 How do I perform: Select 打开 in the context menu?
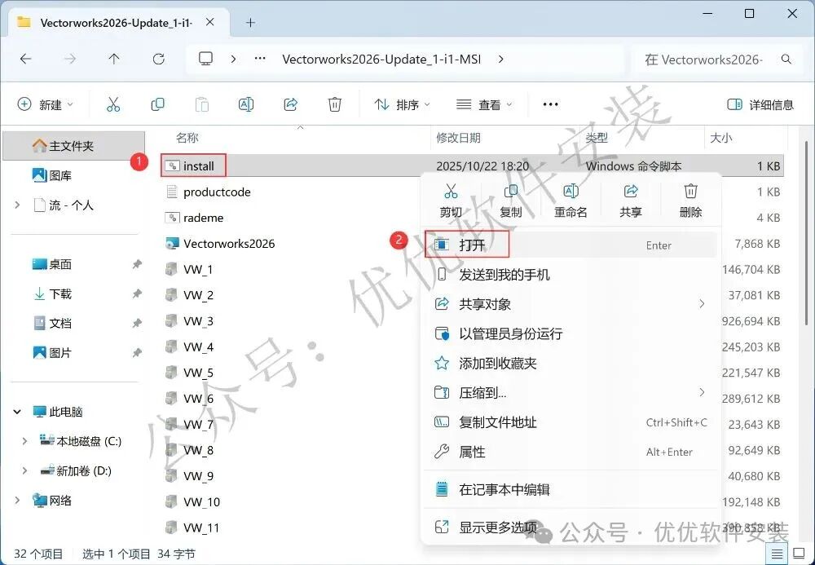pyautogui.click(x=570, y=245)
